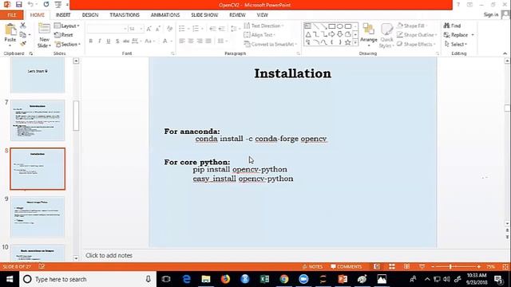
Task: Open the Section dropdown
Action: click(67, 44)
